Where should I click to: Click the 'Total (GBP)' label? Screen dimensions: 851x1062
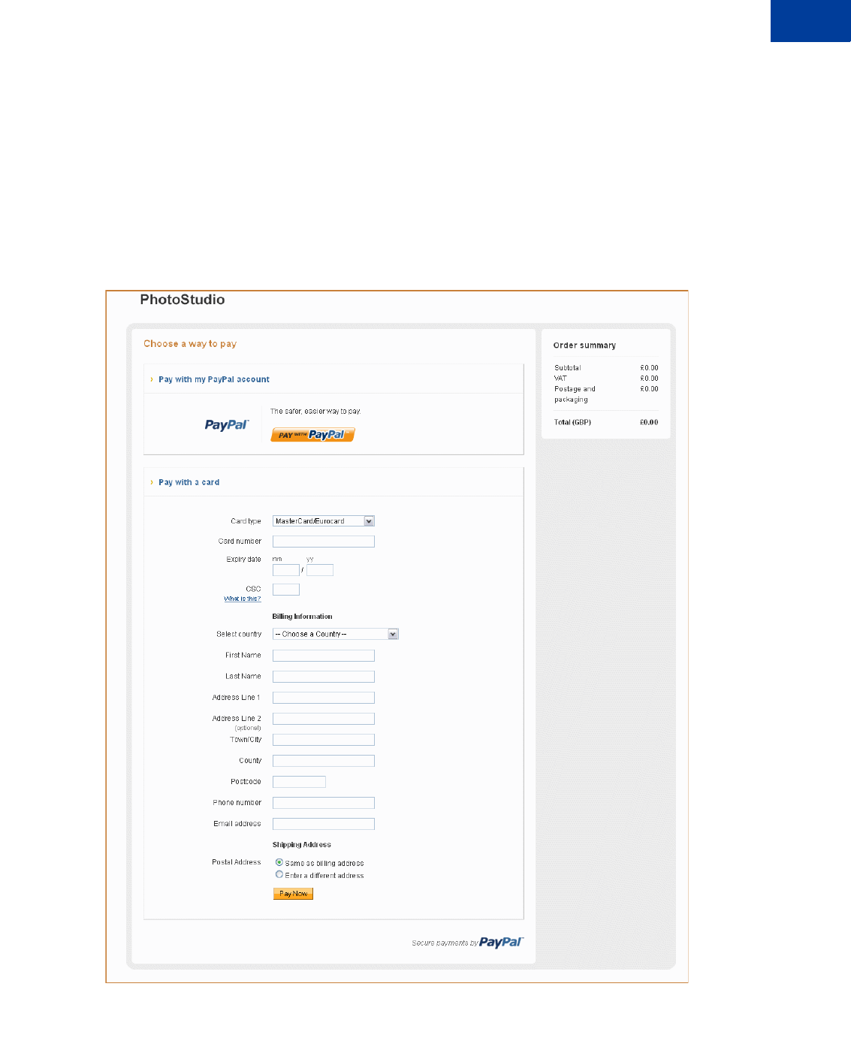572,422
